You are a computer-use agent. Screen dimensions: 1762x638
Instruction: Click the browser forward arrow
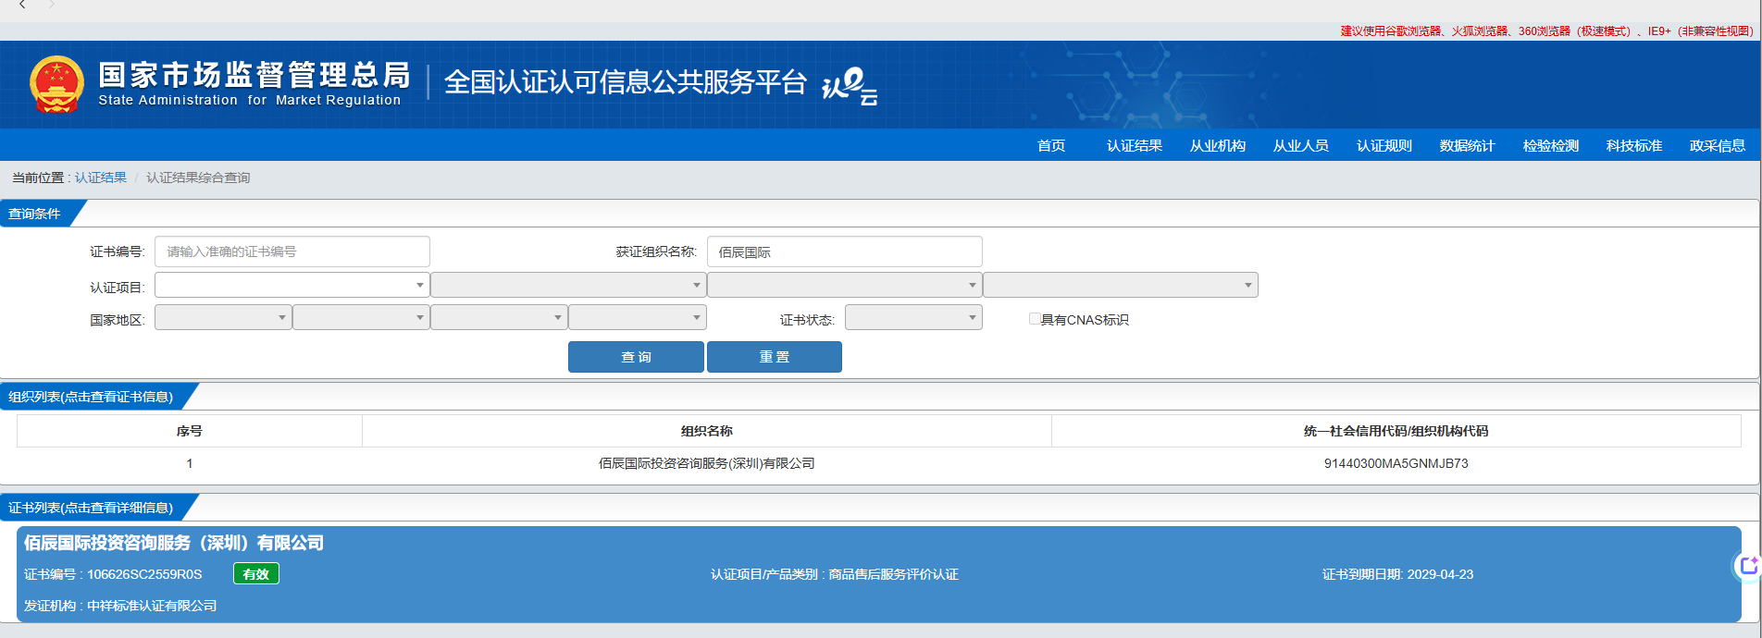click(52, 5)
